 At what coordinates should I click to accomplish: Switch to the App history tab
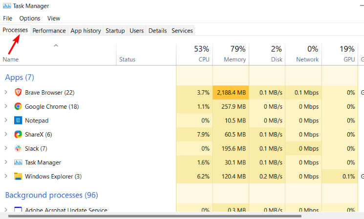pos(86,31)
